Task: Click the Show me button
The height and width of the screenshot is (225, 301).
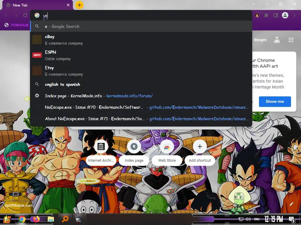Action: 275,102
